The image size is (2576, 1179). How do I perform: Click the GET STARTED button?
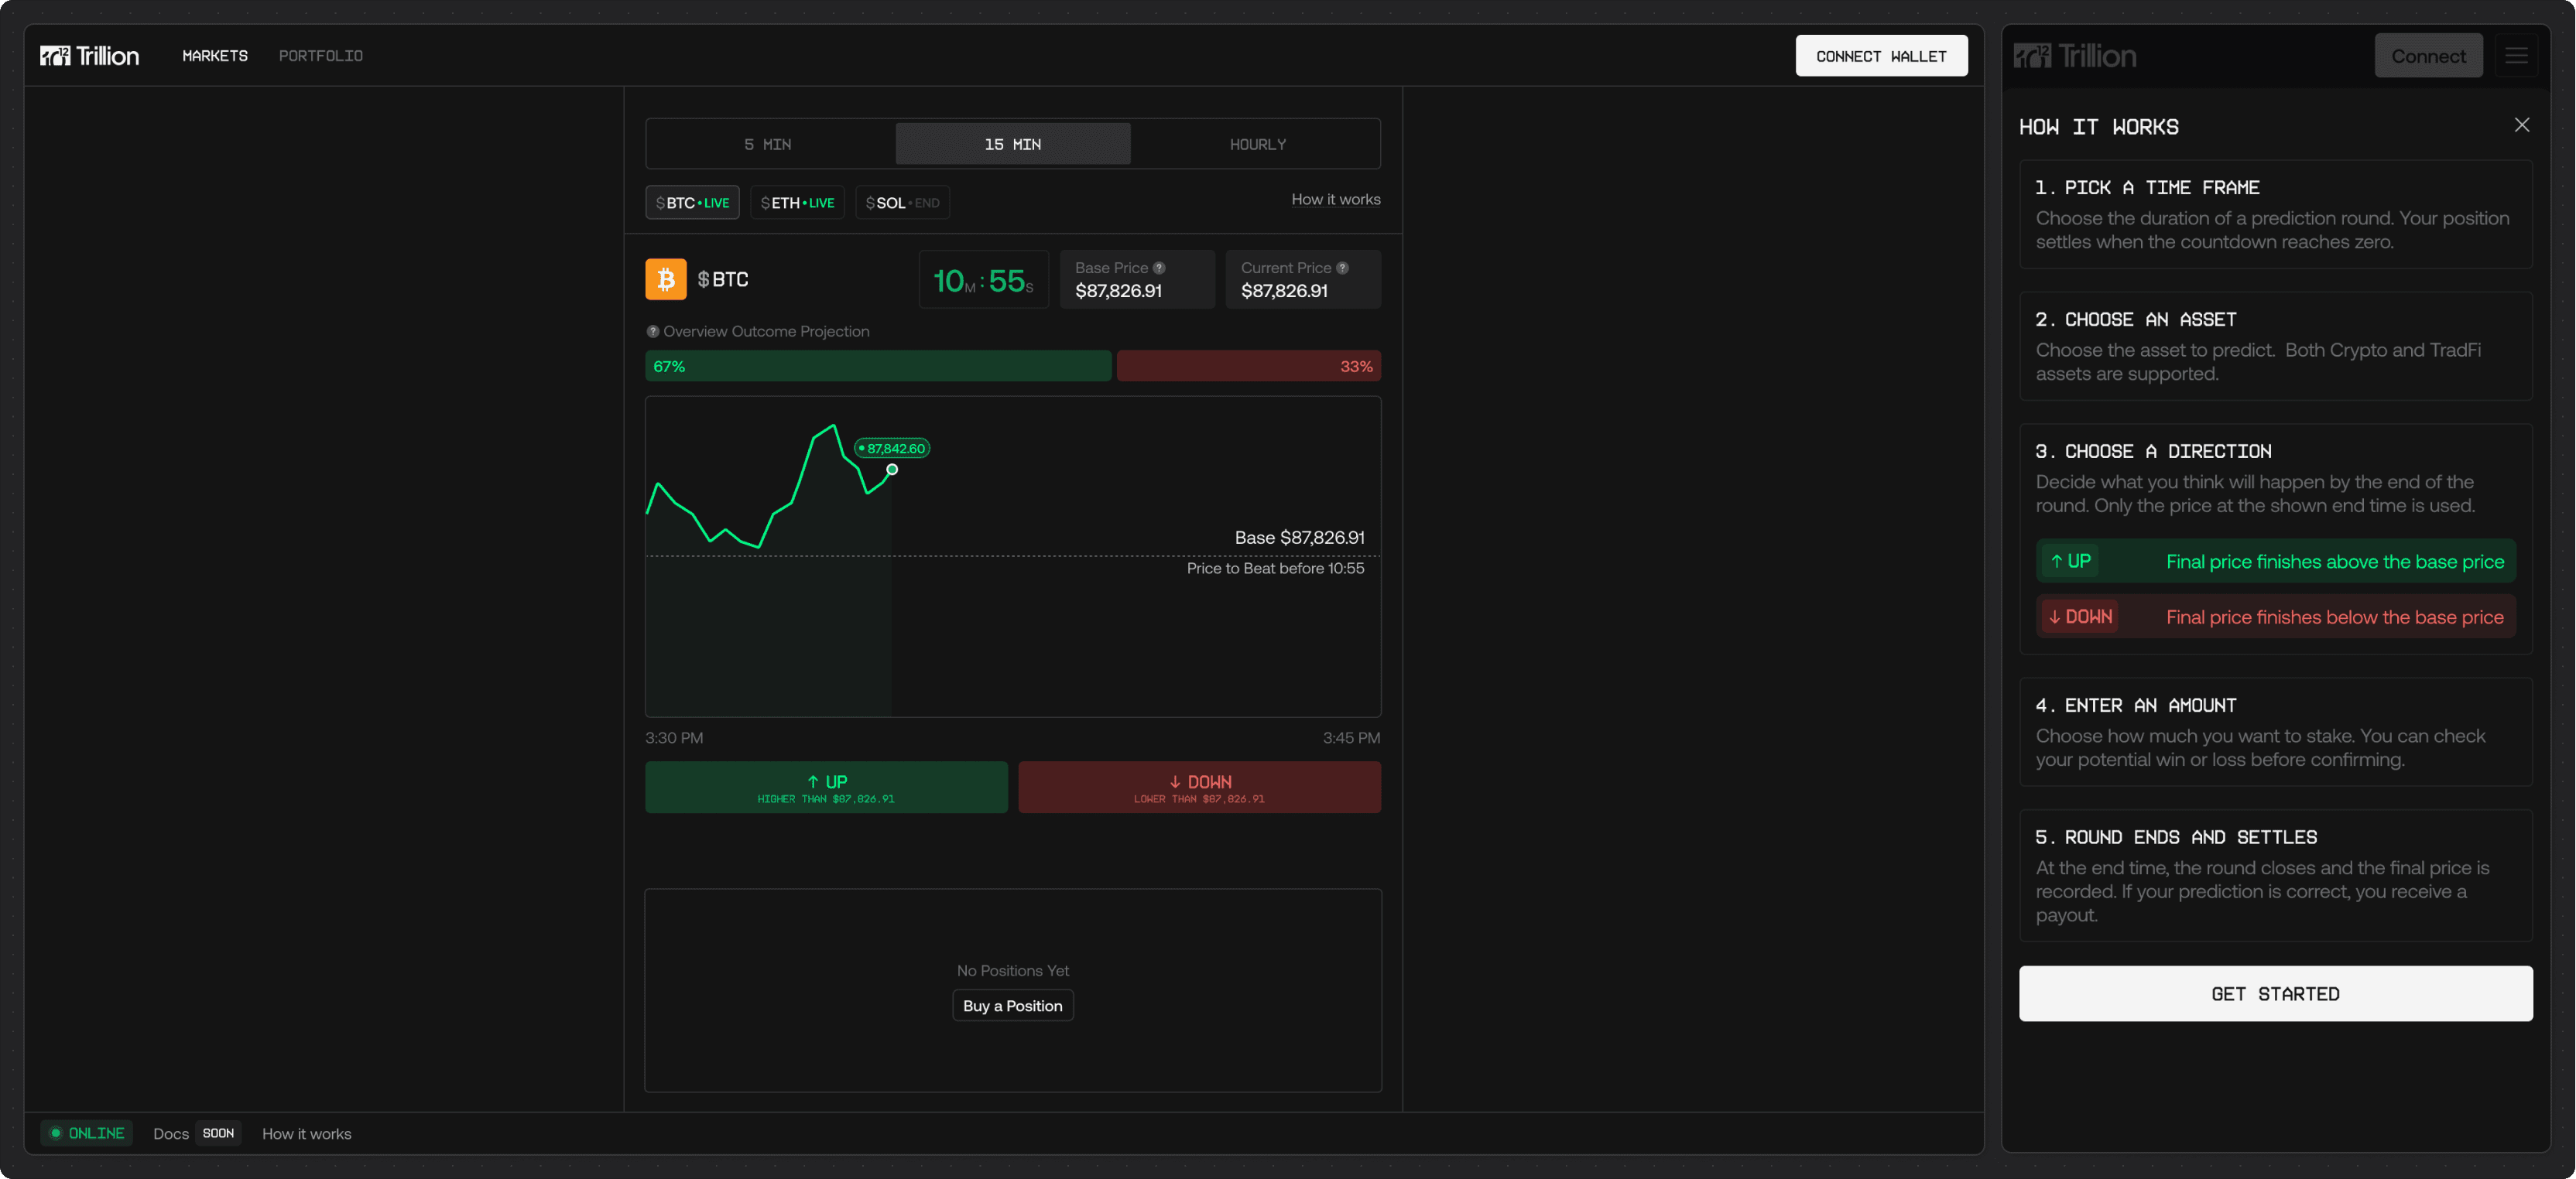pyautogui.click(x=2275, y=993)
